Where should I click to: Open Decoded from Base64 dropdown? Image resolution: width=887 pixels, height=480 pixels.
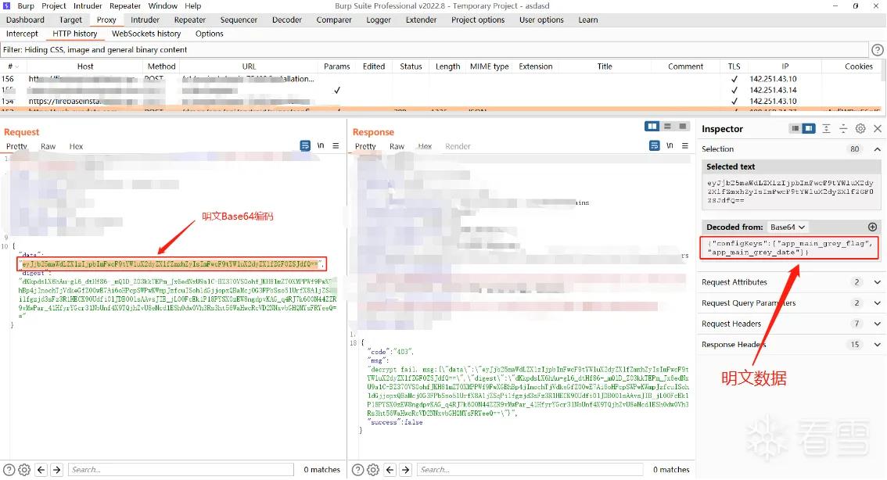pyautogui.click(x=788, y=227)
